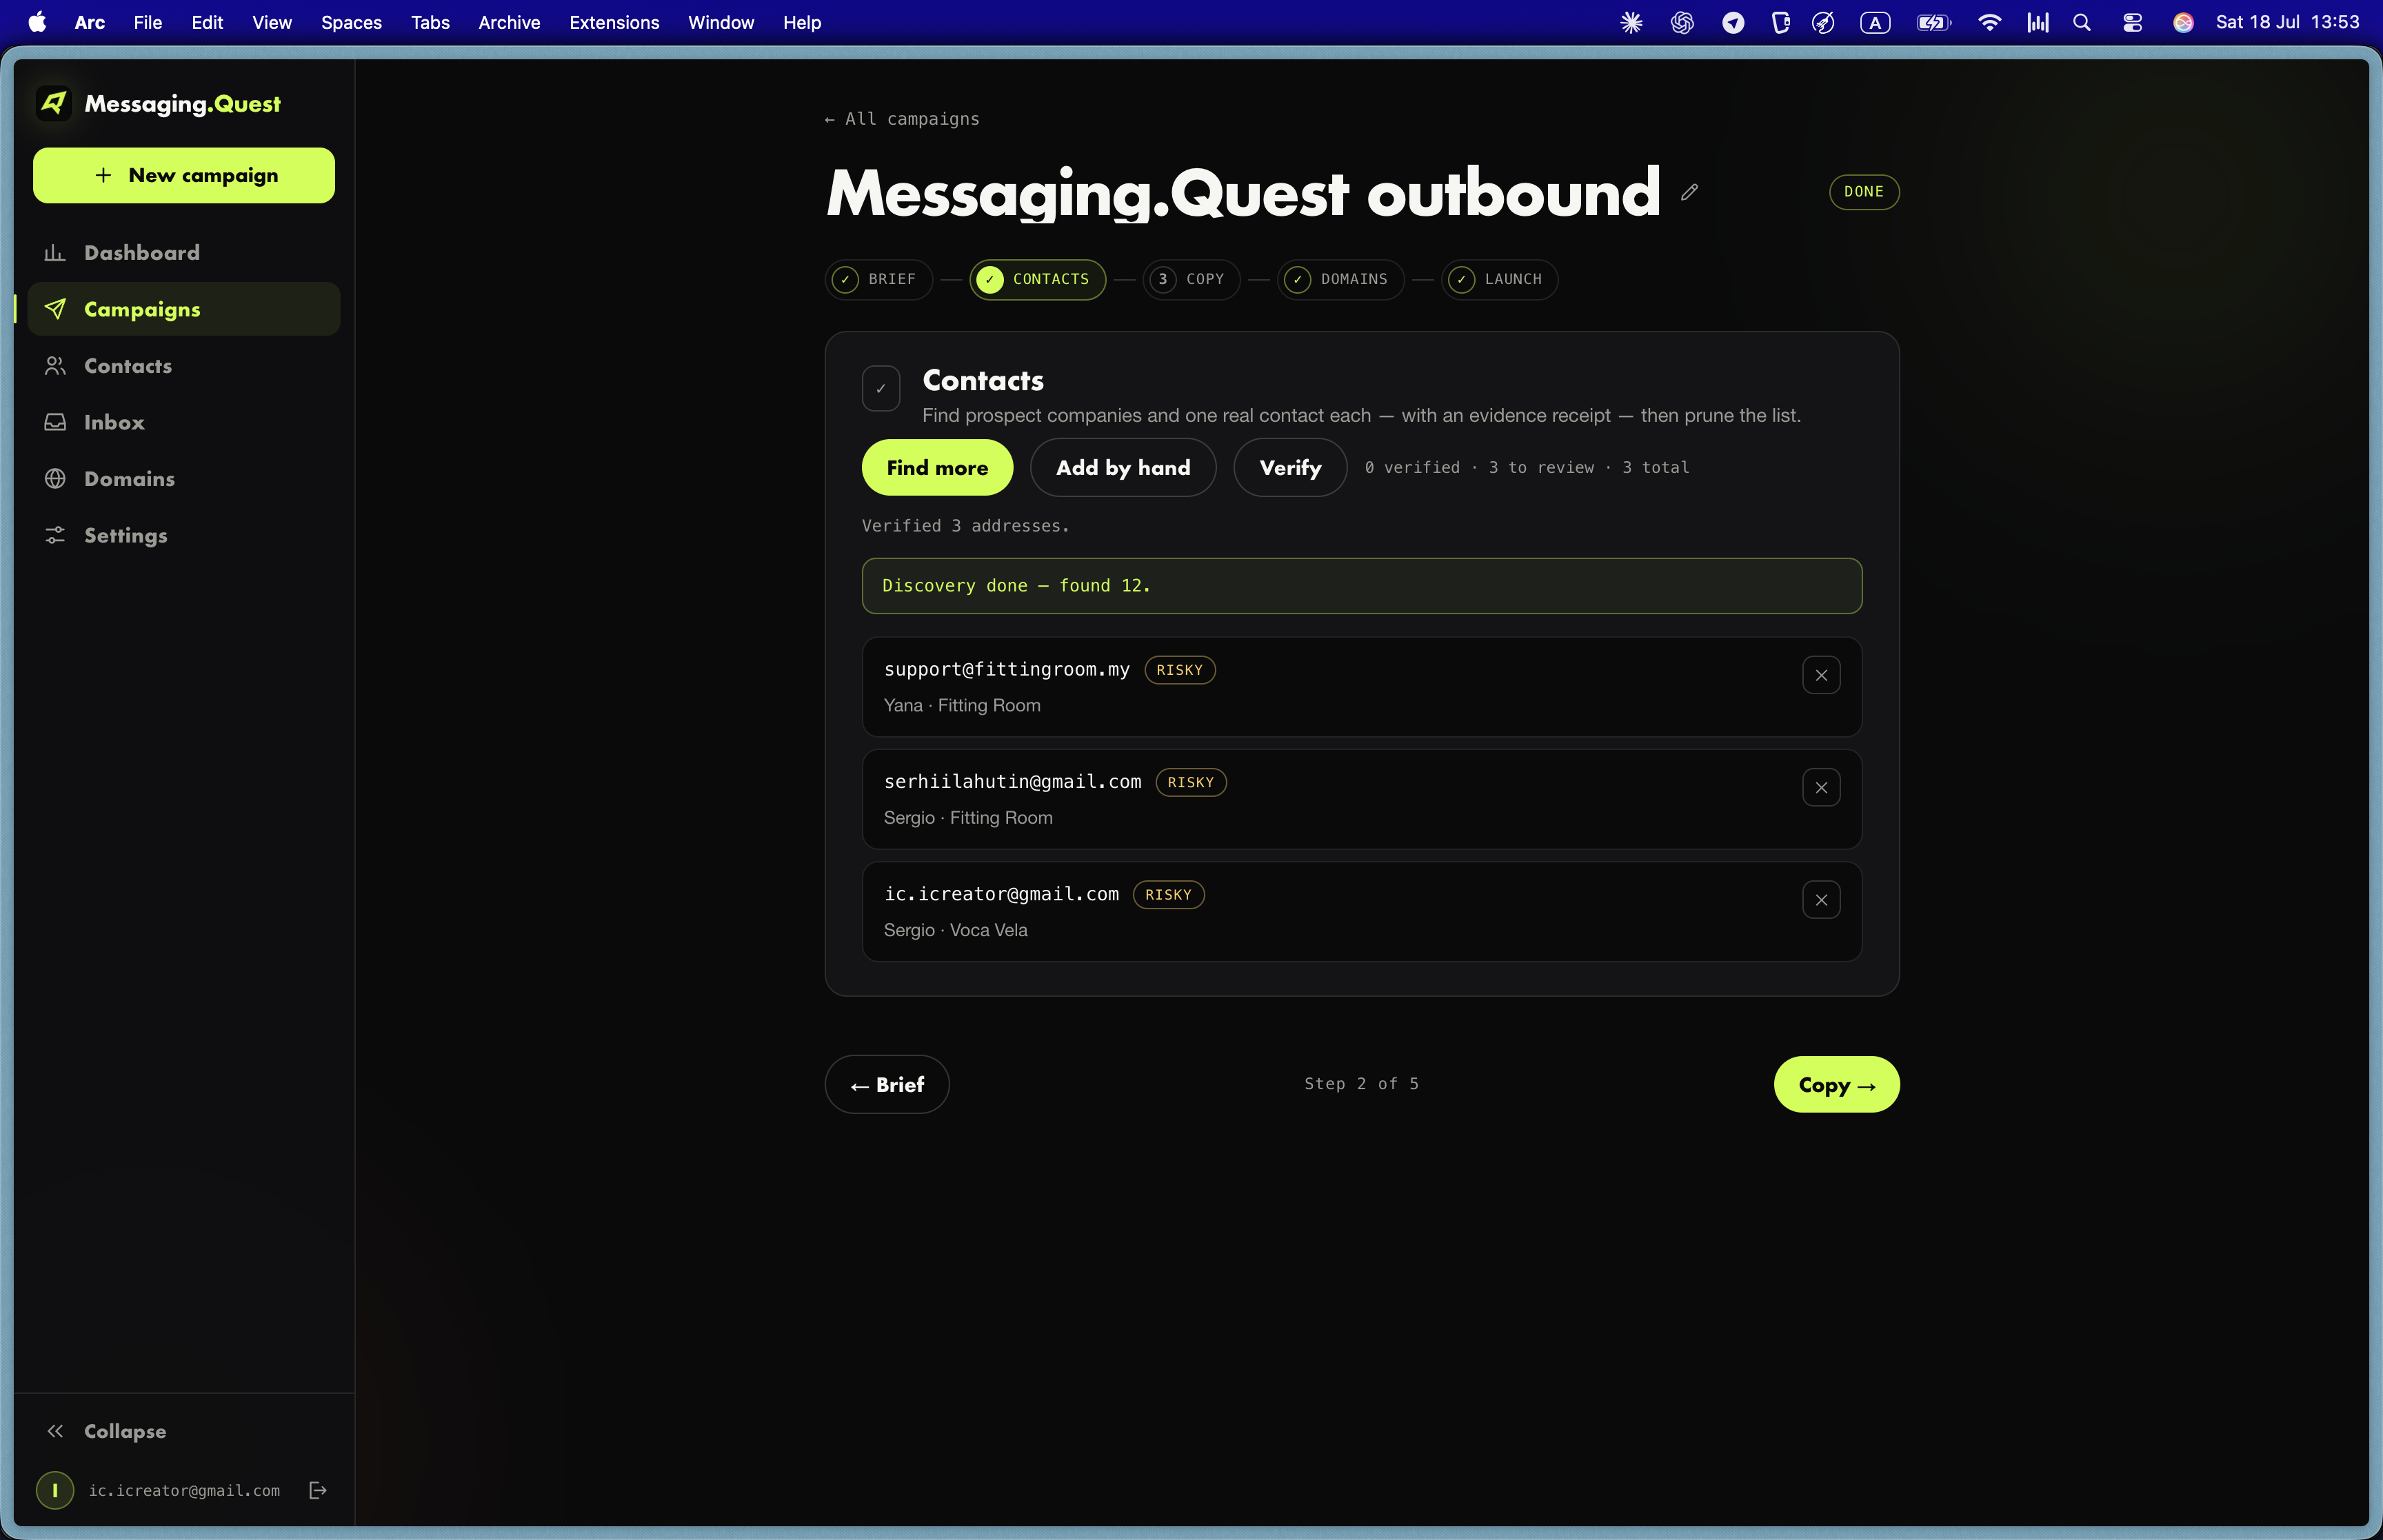Open the ChatGPT menu bar icon
2383x1540 pixels.
[x=1682, y=22]
